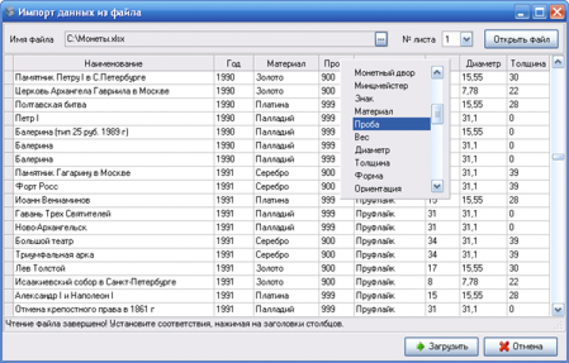569x363 pixels.
Task: Select the Полтавская битва cell
Action: pyautogui.click(x=114, y=105)
